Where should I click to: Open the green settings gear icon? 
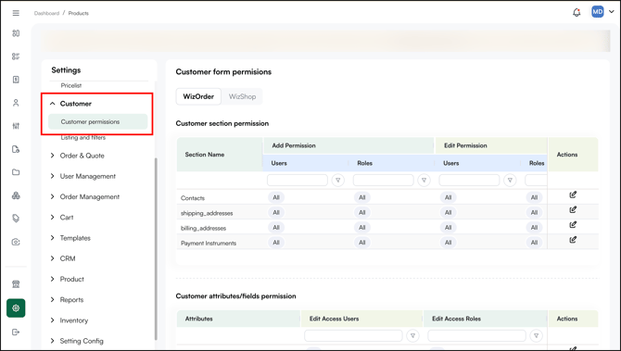point(16,307)
